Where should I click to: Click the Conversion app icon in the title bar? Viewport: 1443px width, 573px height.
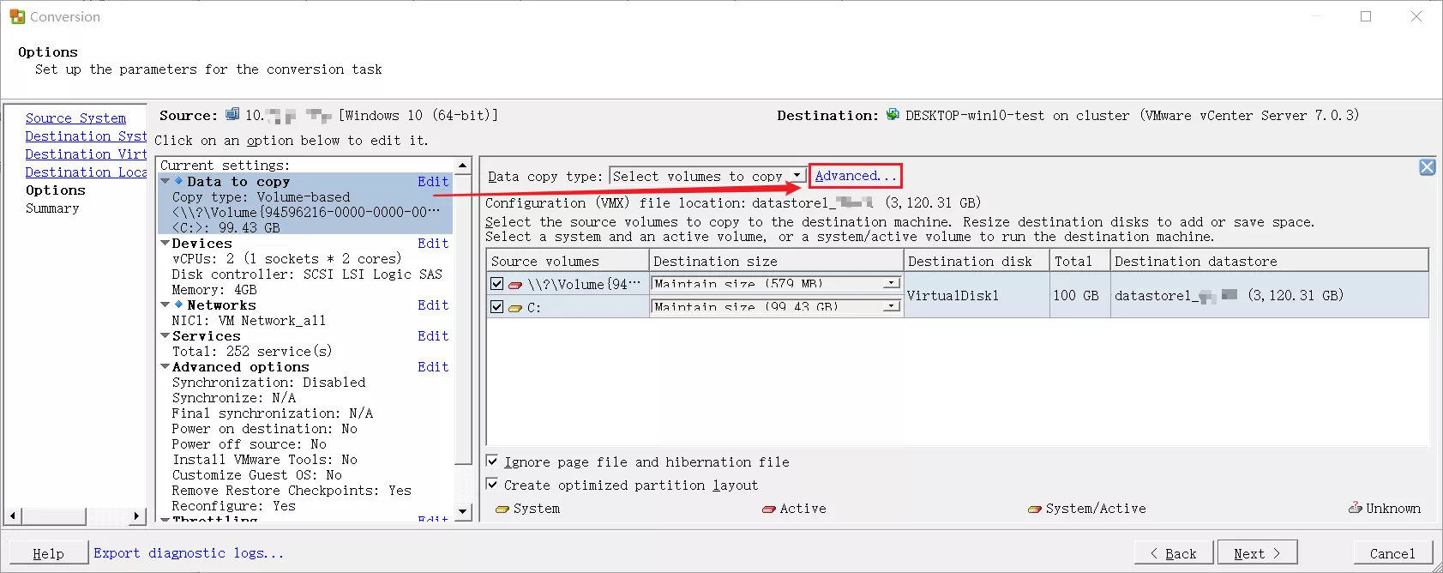pyautogui.click(x=17, y=16)
